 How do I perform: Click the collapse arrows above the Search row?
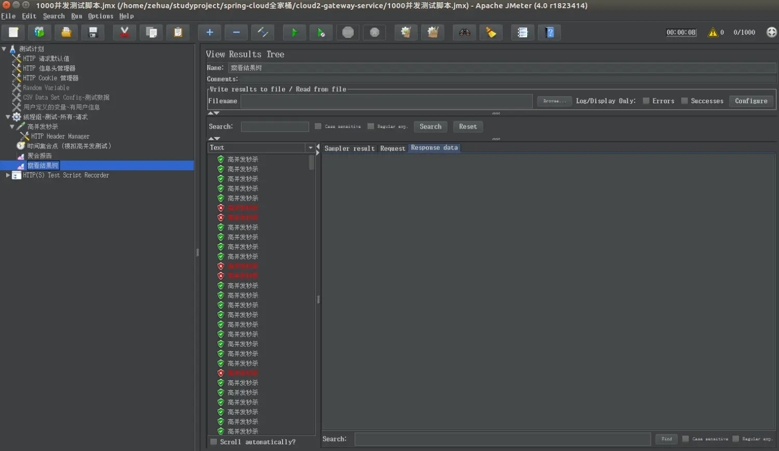pyautogui.click(x=213, y=113)
